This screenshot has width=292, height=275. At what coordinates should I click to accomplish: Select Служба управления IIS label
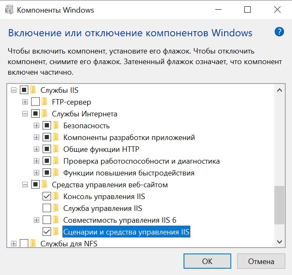pos(103,208)
